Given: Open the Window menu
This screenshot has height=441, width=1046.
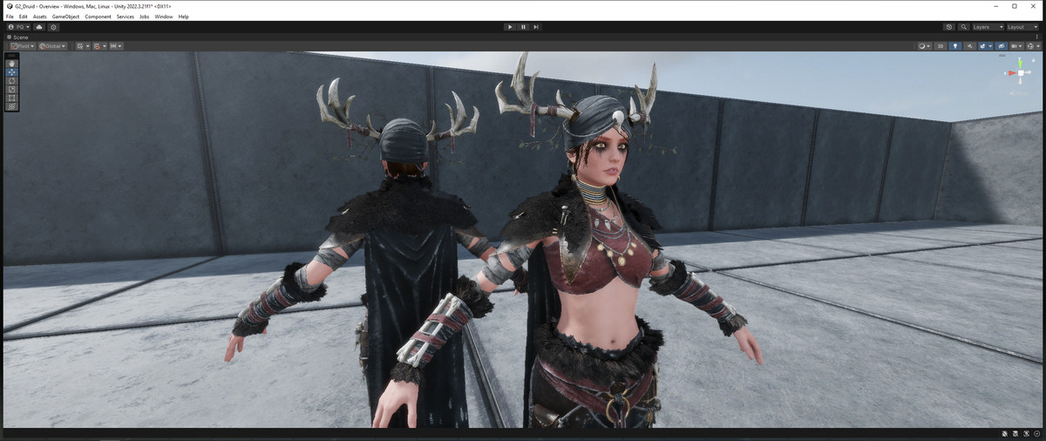Looking at the screenshot, I should pyautogui.click(x=164, y=17).
